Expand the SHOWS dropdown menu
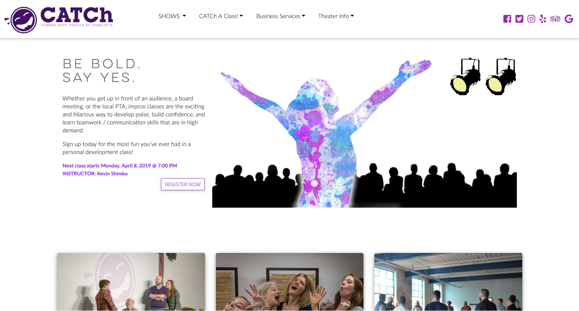The width and height of the screenshot is (579, 311). pyautogui.click(x=172, y=16)
